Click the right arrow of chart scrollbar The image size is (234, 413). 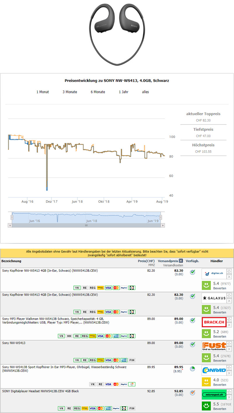163,226
